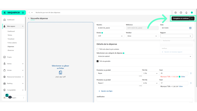The height and width of the screenshot is (111, 197).
Task: Open notifications bell icon
Action: pos(186,13)
